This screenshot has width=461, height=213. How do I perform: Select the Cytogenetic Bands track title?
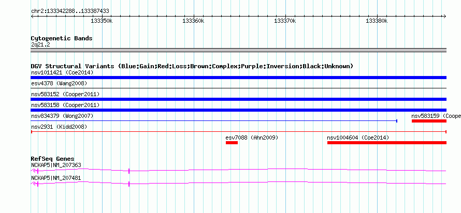click(62, 38)
